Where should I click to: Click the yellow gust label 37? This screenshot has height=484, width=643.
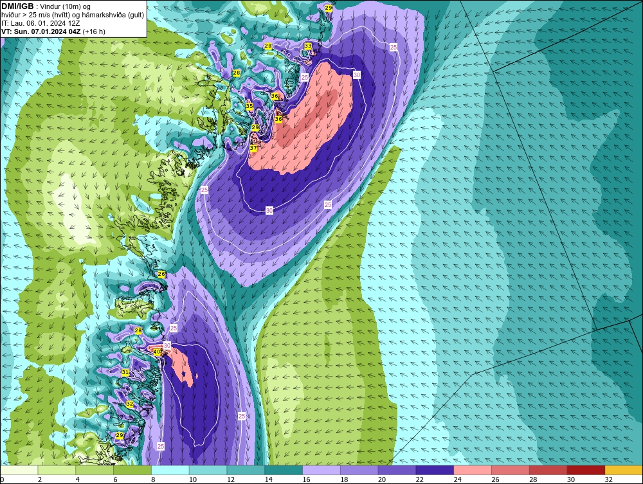point(253,148)
